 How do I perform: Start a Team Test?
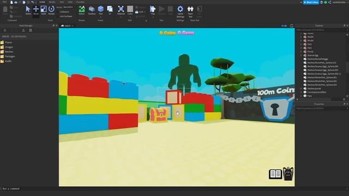point(190,11)
